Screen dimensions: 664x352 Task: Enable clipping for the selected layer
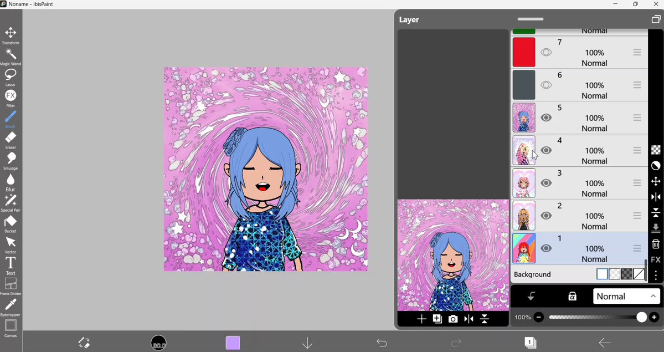[531, 297]
